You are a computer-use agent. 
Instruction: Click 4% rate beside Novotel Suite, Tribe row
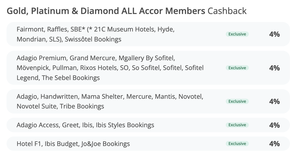pyautogui.click(x=274, y=101)
